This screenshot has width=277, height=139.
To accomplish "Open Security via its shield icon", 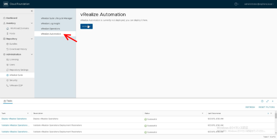I will pyautogui.click(x=8, y=80).
